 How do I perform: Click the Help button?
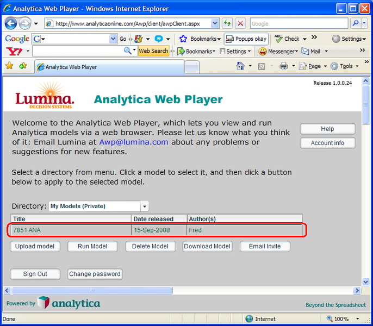[327, 129]
